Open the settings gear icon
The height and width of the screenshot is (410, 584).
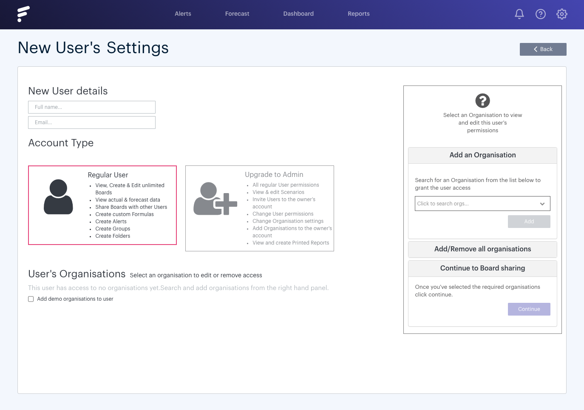(x=561, y=14)
